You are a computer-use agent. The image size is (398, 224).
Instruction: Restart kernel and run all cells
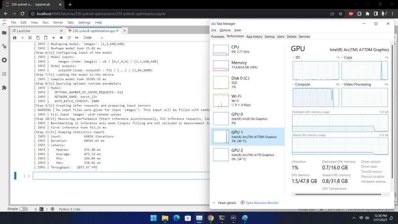(77, 37)
